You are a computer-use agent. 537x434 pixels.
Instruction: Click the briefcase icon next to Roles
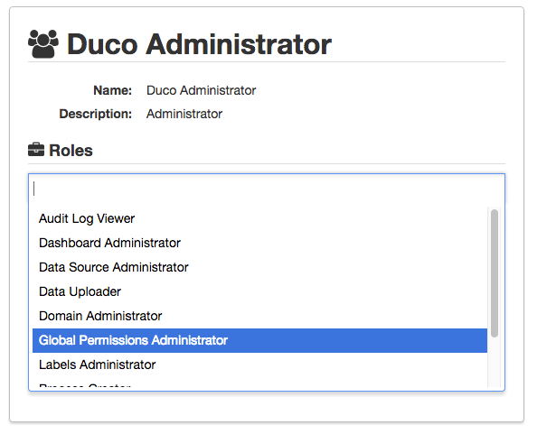36,150
